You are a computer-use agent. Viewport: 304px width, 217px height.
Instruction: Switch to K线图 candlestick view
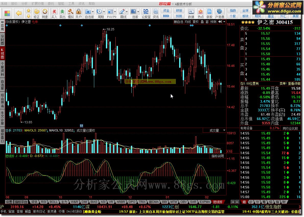[x=2, y=53]
